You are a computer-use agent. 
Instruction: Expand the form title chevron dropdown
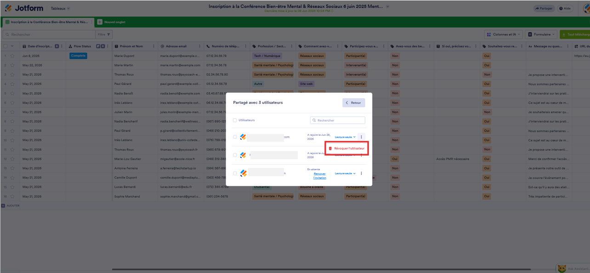(x=388, y=7)
